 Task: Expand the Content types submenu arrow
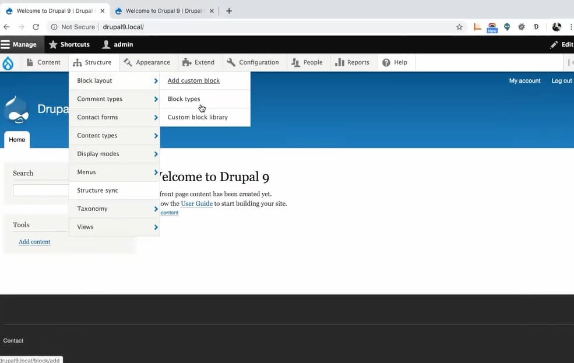click(156, 136)
